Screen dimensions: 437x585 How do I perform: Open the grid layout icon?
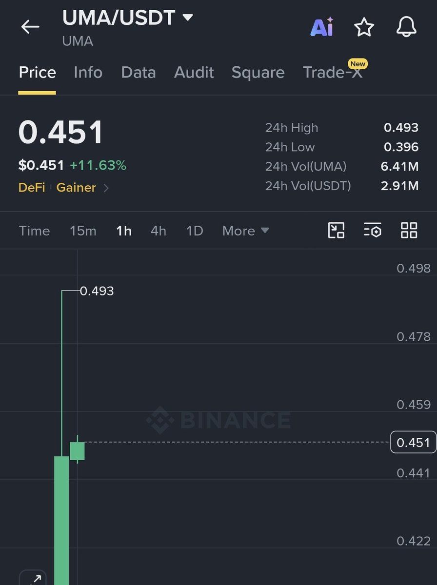409,230
